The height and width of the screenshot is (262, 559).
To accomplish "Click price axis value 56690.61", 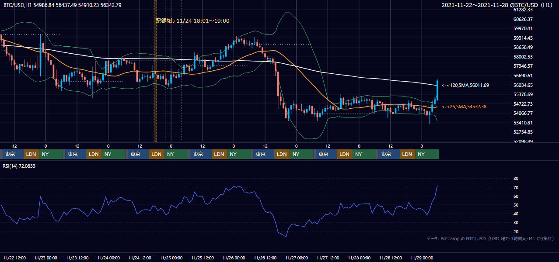I will (523, 76).
